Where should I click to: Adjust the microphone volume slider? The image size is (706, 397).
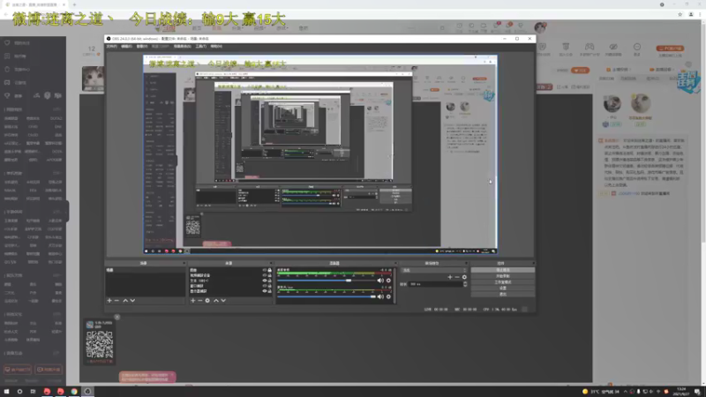[327, 296]
